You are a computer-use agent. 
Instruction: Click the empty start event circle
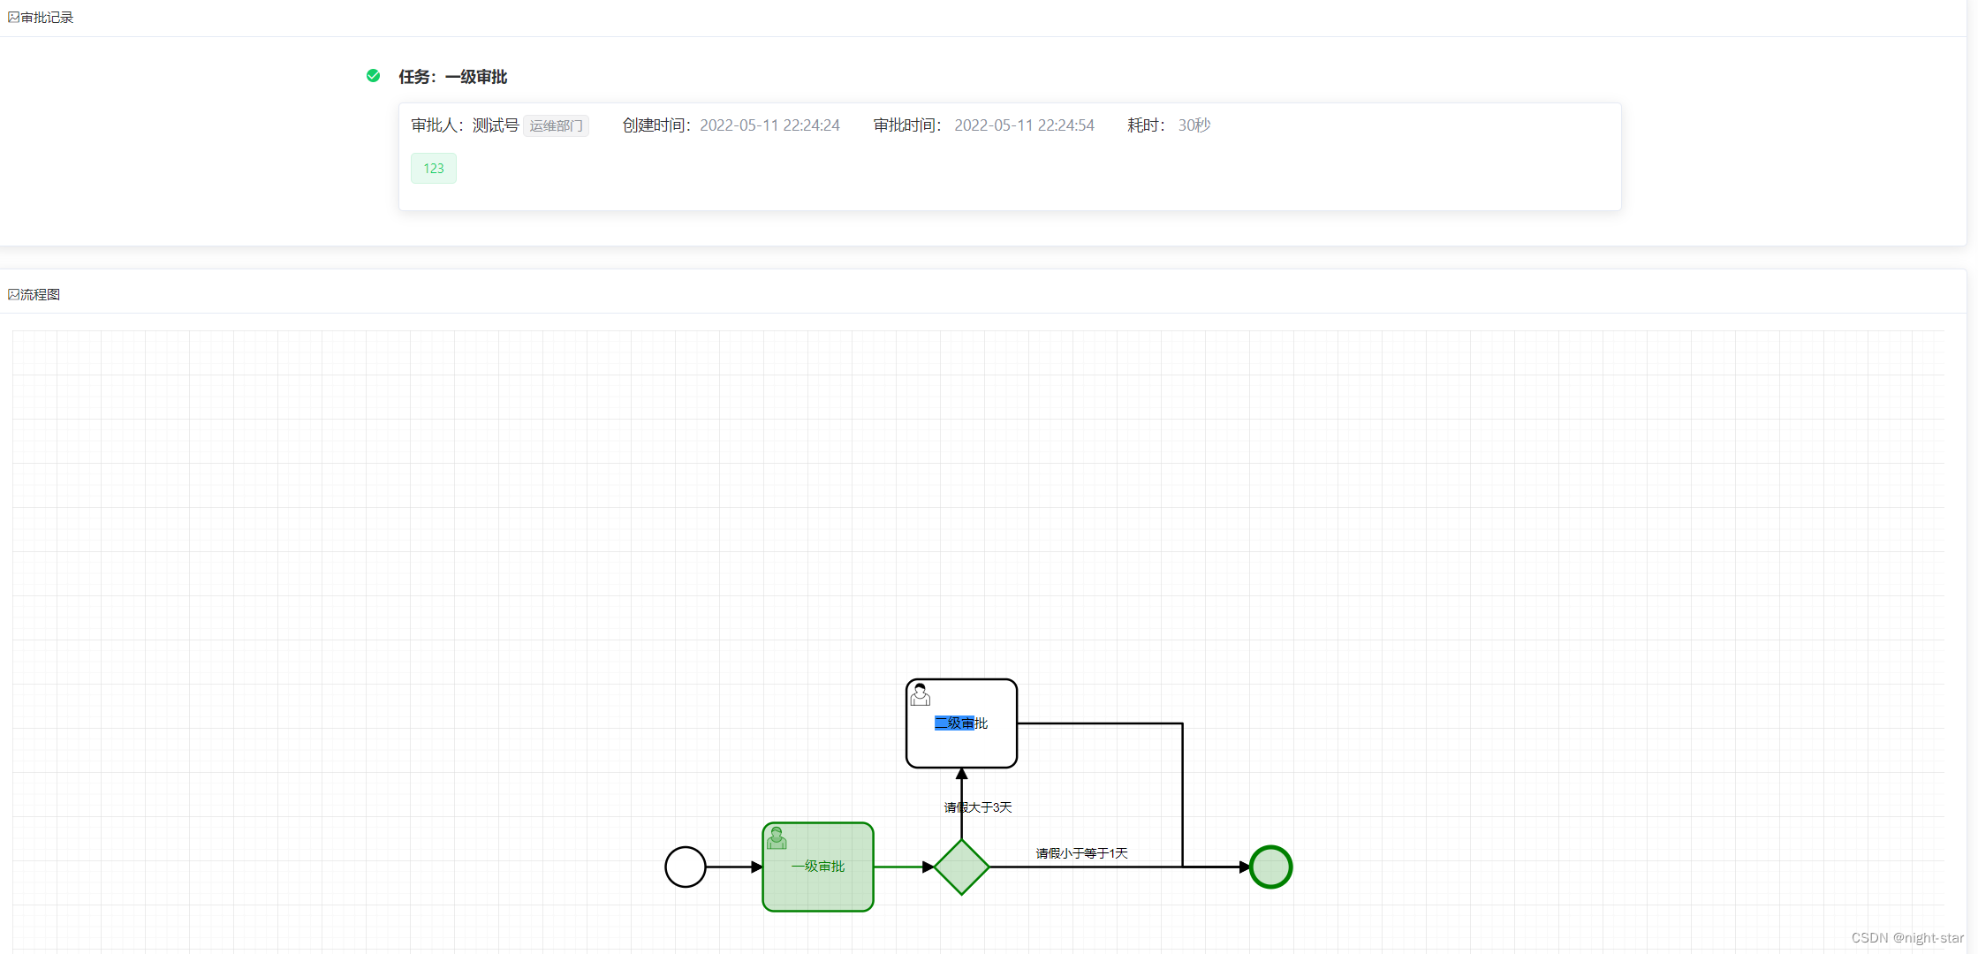point(685,867)
